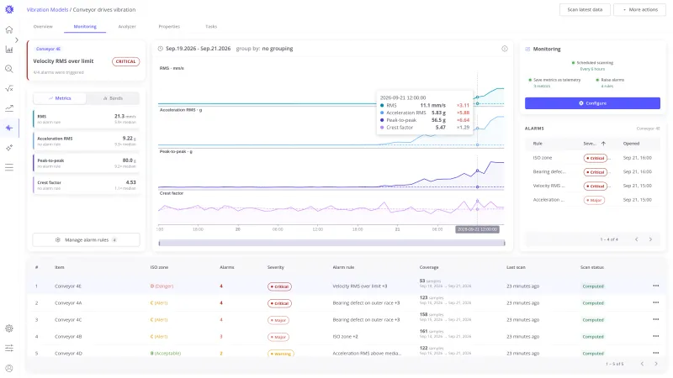Open the trend line sidebar icon

(9, 108)
